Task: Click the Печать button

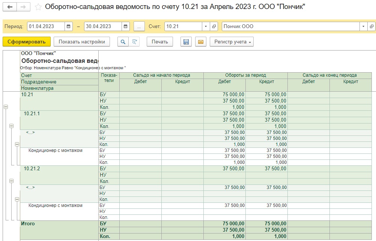Action: 160,42
